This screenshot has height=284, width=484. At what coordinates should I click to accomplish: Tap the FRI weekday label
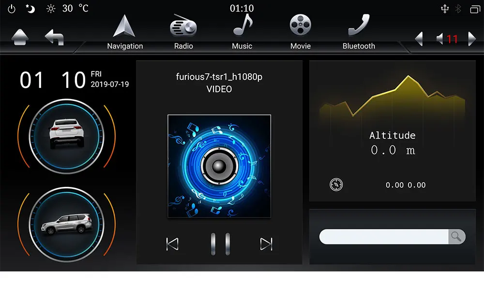click(96, 74)
